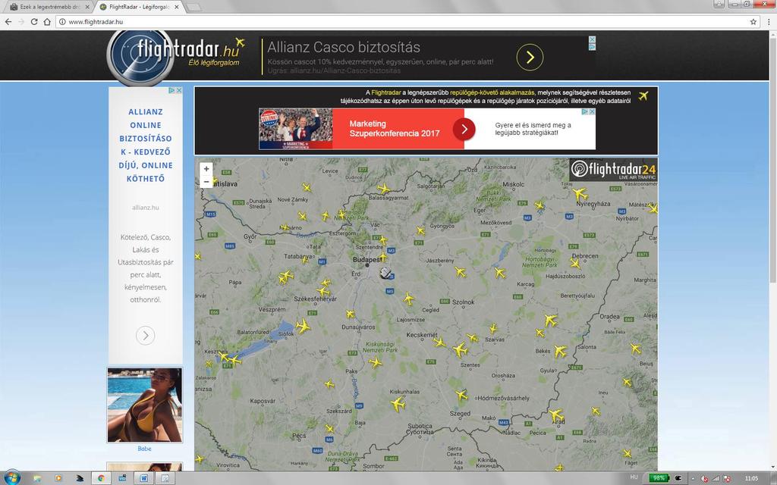Open Microsoft Word from the taskbar

pos(143,478)
